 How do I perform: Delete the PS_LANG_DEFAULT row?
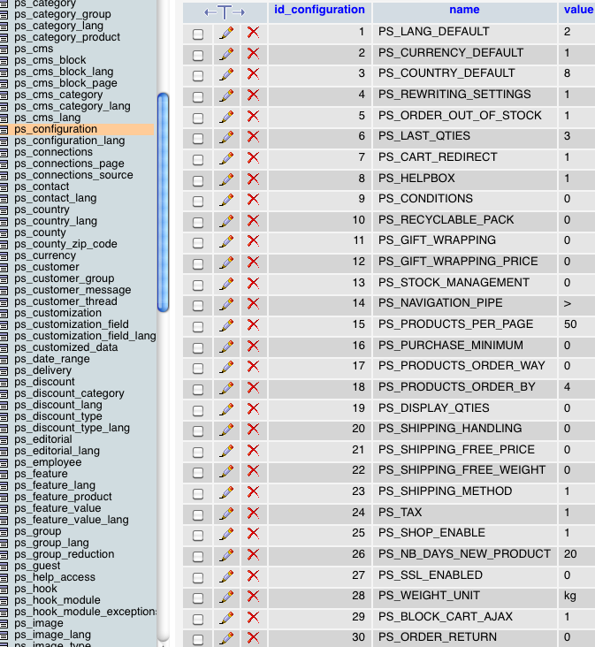(254, 33)
